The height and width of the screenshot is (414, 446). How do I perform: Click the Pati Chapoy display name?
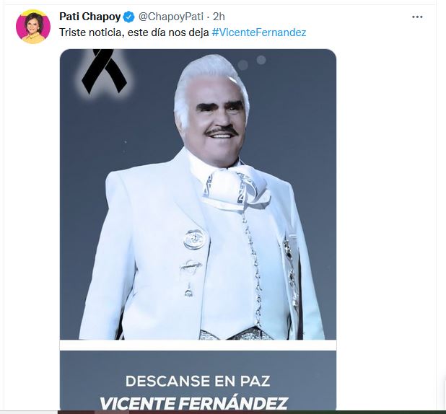(90, 17)
